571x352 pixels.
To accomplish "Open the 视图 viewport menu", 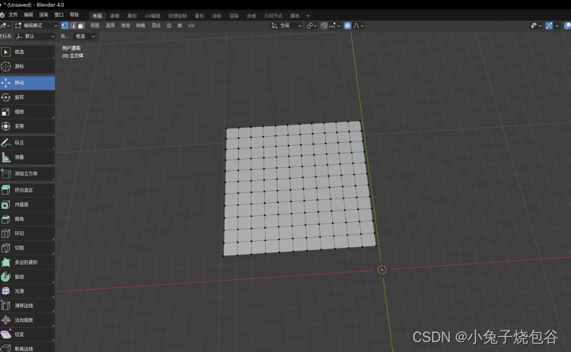I will (94, 25).
